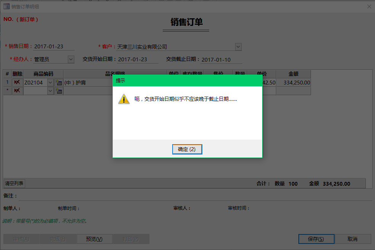The height and width of the screenshot is (250, 375).
Task: Click the row 1 selector number
Action: pos(7,82)
